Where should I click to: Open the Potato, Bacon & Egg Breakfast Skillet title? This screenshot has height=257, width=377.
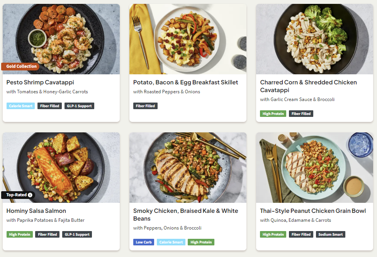pyautogui.click(x=185, y=82)
